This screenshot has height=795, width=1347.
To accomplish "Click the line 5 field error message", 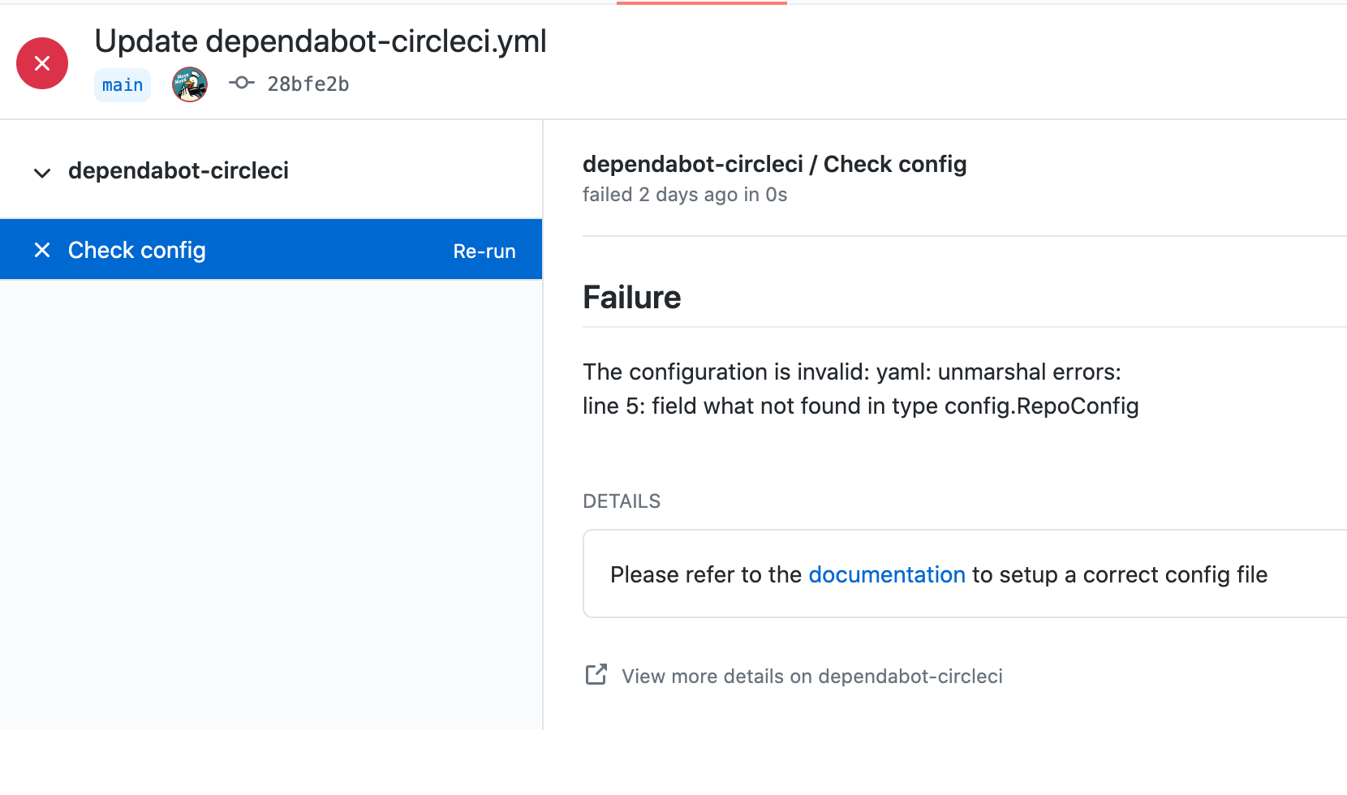I will tap(861, 406).
